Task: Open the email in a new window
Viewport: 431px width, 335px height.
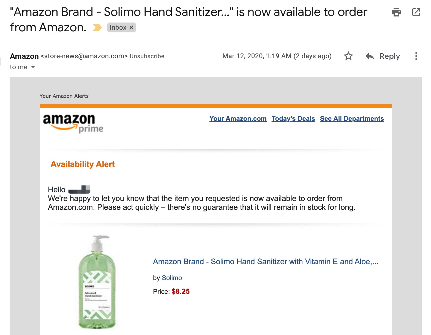Action: pyautogui.click(x=416, y=12)
